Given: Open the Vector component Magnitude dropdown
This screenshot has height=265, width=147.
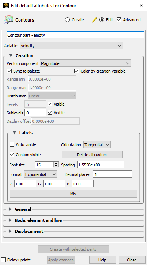Looking at the screenshot, I should (x=85, y=63).
